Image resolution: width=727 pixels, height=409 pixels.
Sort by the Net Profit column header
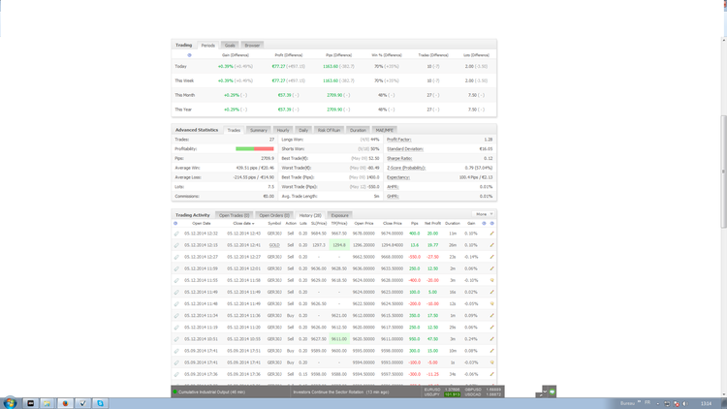click(432, 224)
